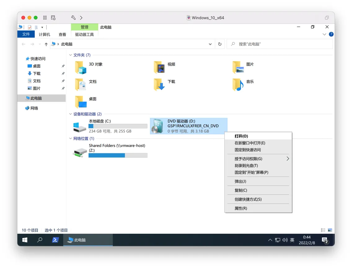The width and height of the screenshot is (352, 269).
Task: Select the 音乐 folder icon
Action: 238,85
